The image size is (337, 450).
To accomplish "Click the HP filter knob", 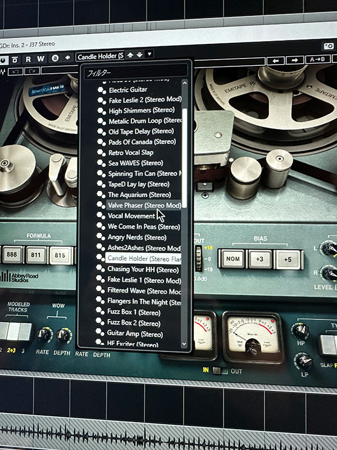I will (x=300, y=331).
